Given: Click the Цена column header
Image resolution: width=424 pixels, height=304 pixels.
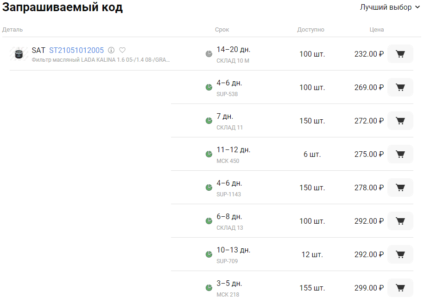Looking at the screenshot, I should tap(376, 30).
